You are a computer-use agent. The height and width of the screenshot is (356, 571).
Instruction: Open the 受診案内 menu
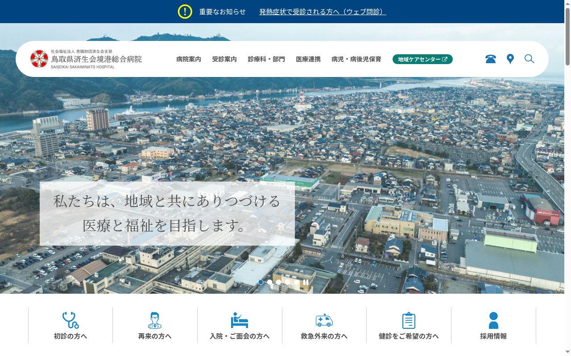[x=224, y=59]
